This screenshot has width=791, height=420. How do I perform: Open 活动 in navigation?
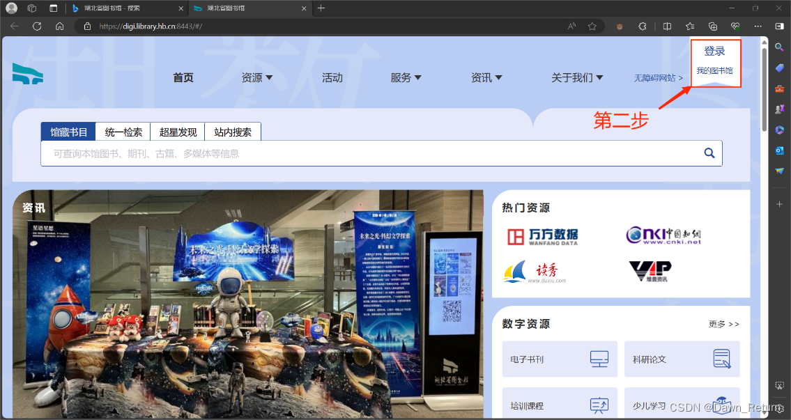coord(332,77)
